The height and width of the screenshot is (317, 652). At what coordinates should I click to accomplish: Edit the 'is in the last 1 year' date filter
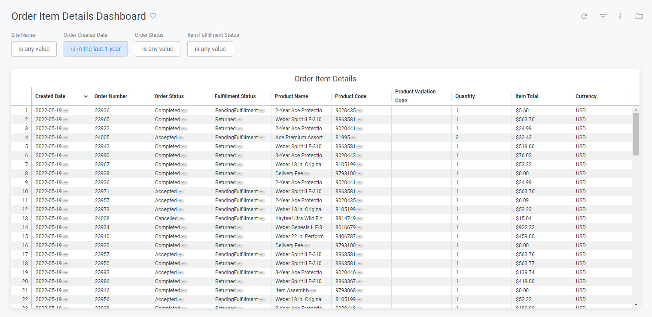[x=95, y=49]
